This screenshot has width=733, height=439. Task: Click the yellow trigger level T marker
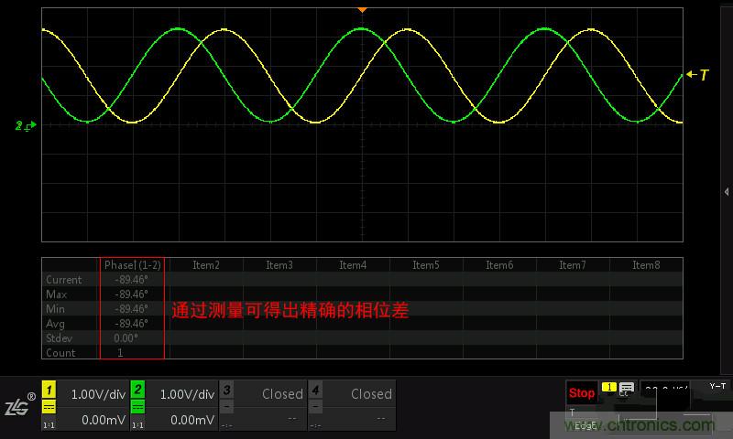click(698, 76)
